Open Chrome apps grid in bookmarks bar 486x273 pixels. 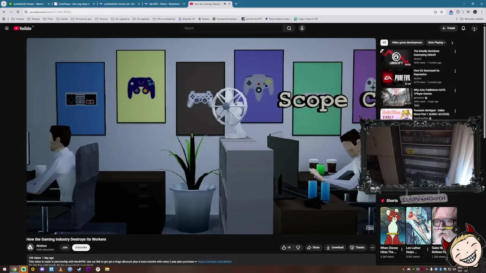tap(4, 19)
